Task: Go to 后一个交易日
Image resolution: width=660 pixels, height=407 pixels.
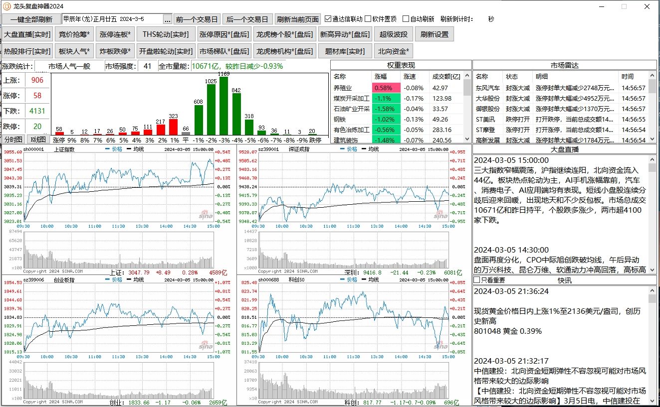Action: click(247, 19)
